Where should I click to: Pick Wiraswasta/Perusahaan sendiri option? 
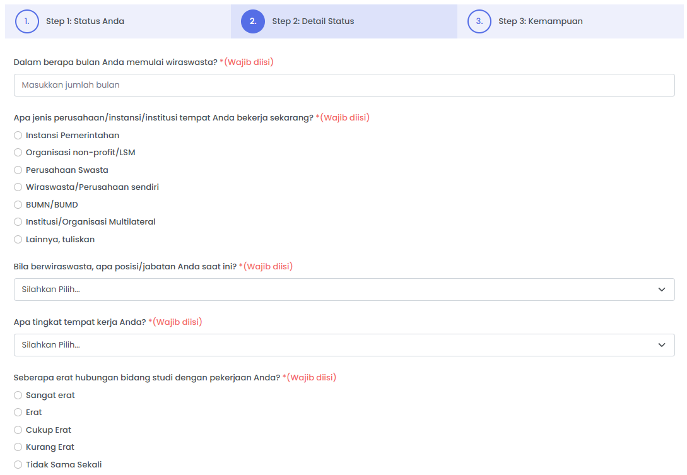tap(18, 187)
